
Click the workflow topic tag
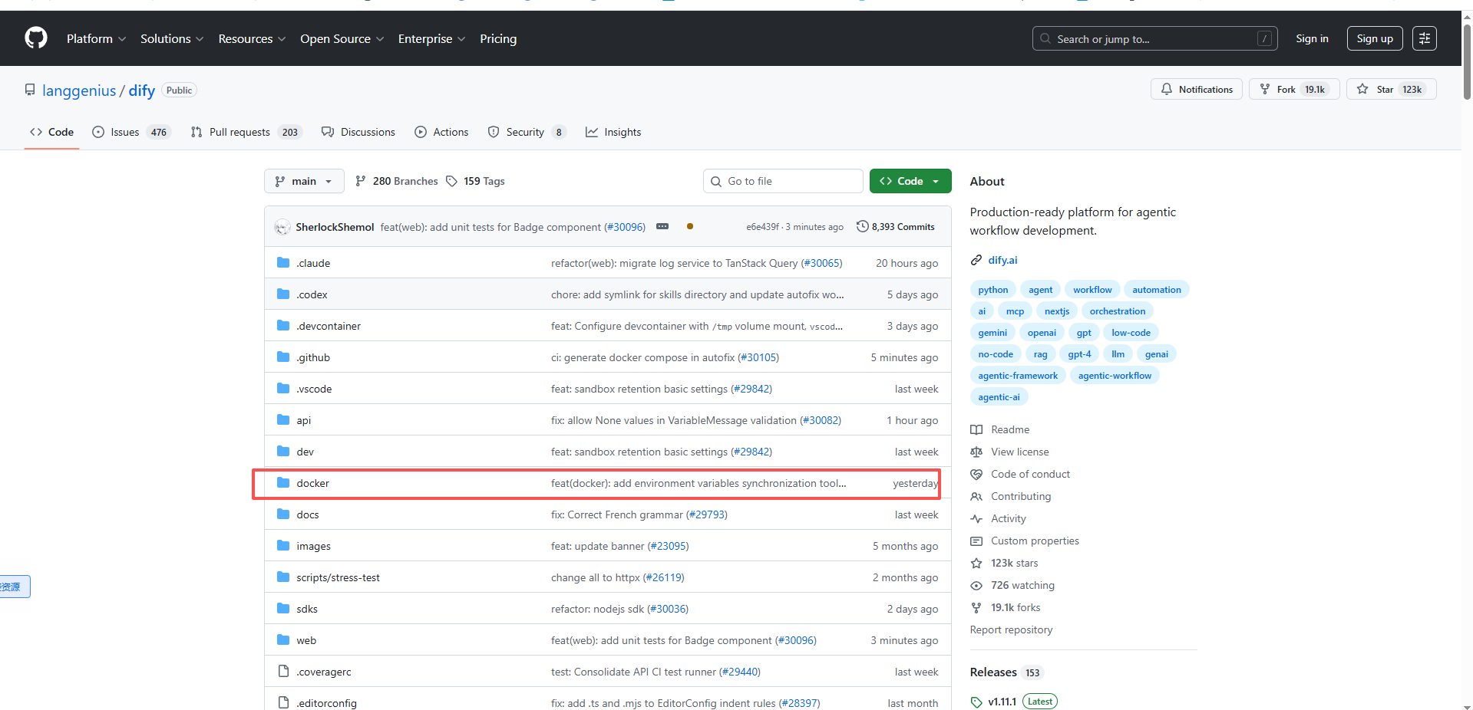(1092, 290)
